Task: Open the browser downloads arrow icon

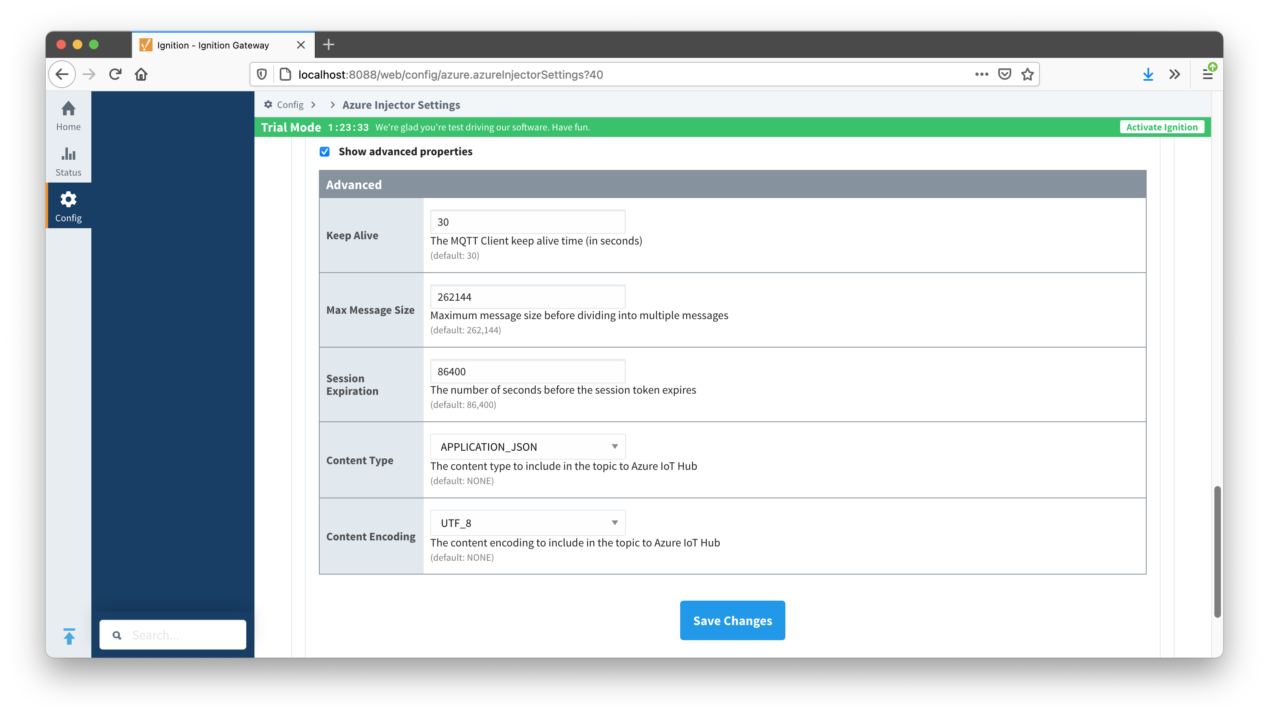Action: click(1147, 75)
